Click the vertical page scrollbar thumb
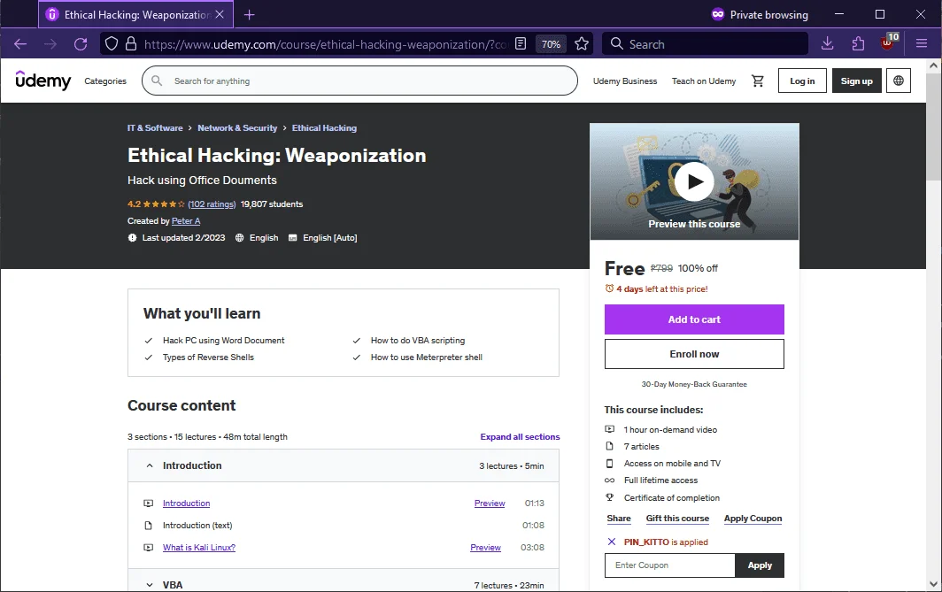The width and height of the screenshot is (942, 592). click(933, 126)
